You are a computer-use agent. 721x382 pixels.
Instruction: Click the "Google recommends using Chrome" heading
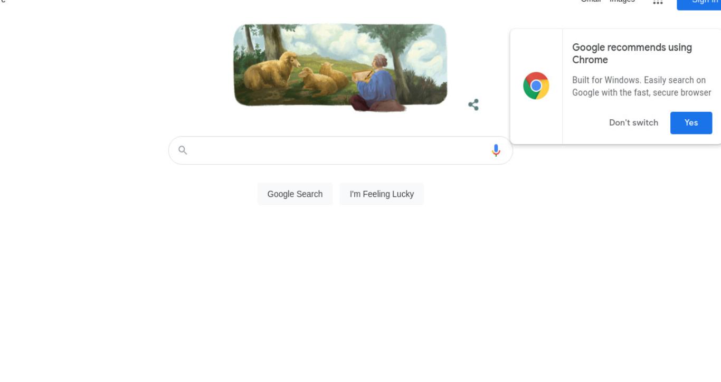coord(632,53)
